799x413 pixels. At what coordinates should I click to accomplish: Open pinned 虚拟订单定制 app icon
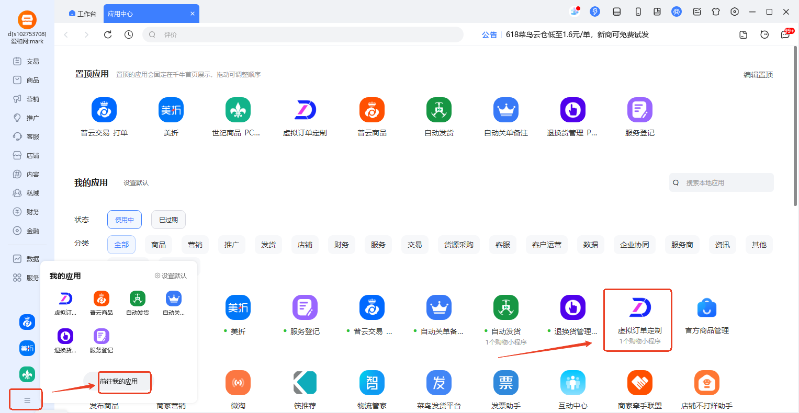click(x=305, y=110)
